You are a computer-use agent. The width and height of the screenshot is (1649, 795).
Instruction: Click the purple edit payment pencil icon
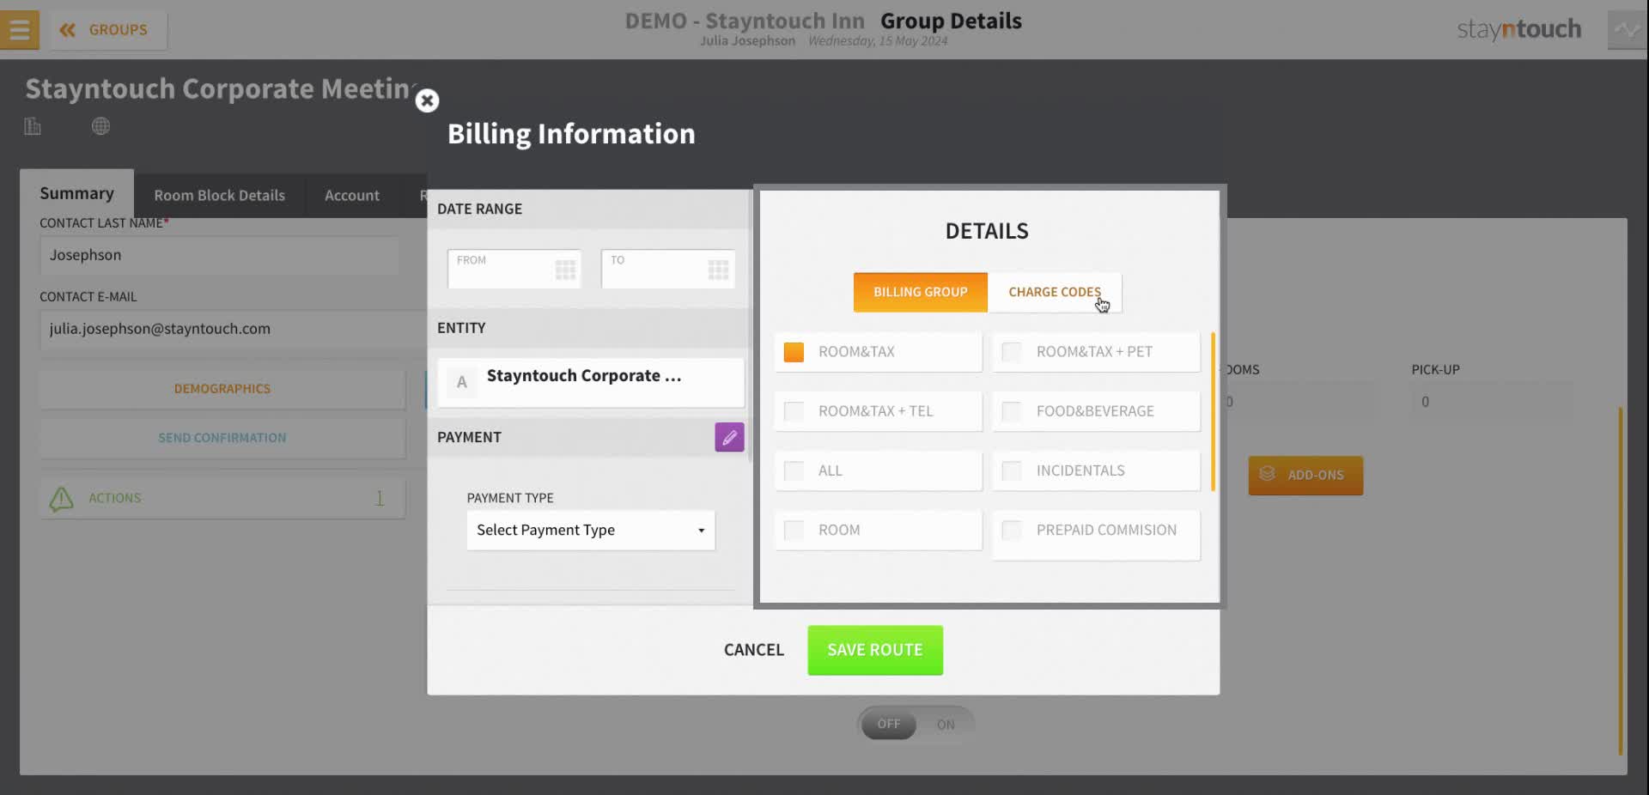tap(729, 437)
